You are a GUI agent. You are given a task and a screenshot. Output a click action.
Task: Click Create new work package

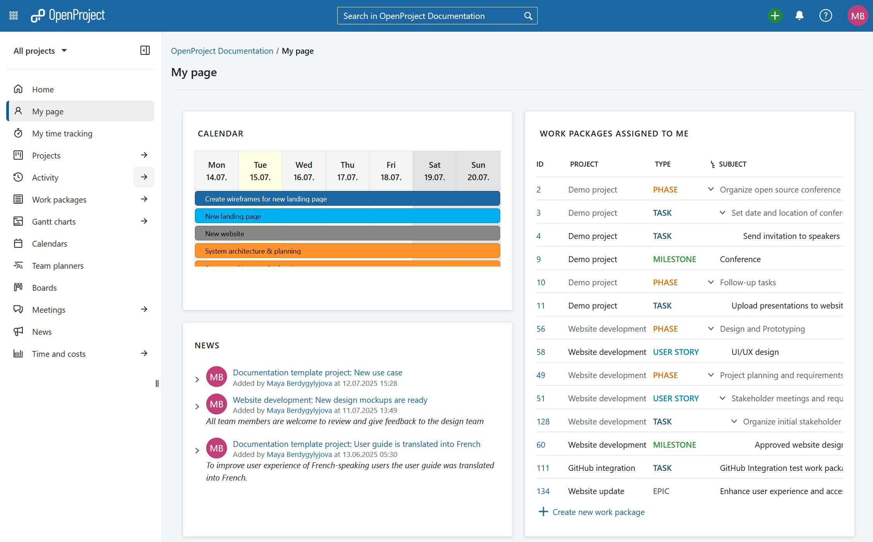[592, 512]
